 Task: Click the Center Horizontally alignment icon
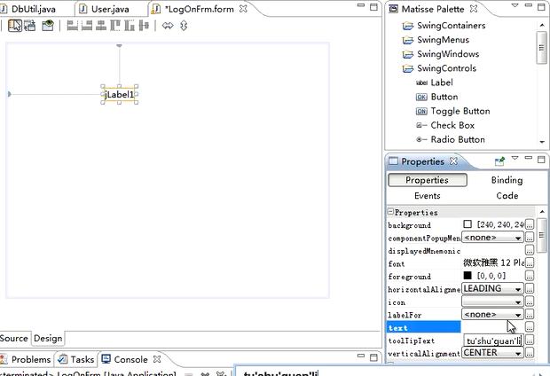[101, 26]
